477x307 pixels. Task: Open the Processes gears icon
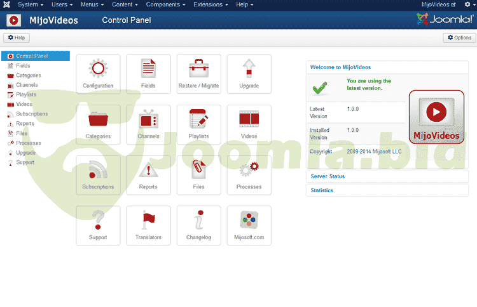pos(249,170)
